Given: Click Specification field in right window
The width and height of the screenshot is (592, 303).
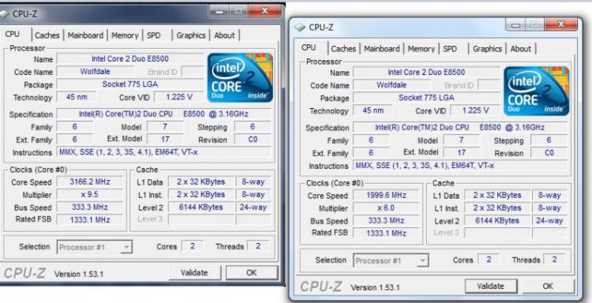Looking at the screenshot, I should point(460,128).
